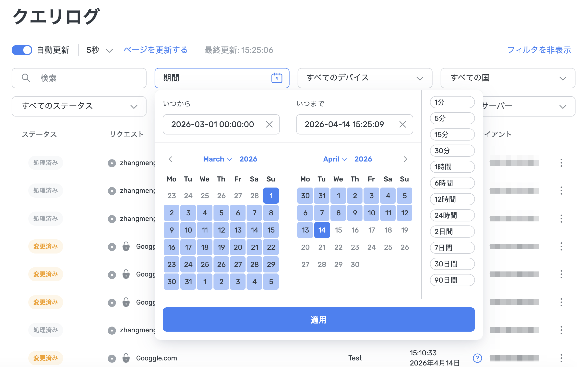Viewport: 577px width, 367px height.
Task: Click the magnifier icon in the search box
Action: (x=26, y=78)
